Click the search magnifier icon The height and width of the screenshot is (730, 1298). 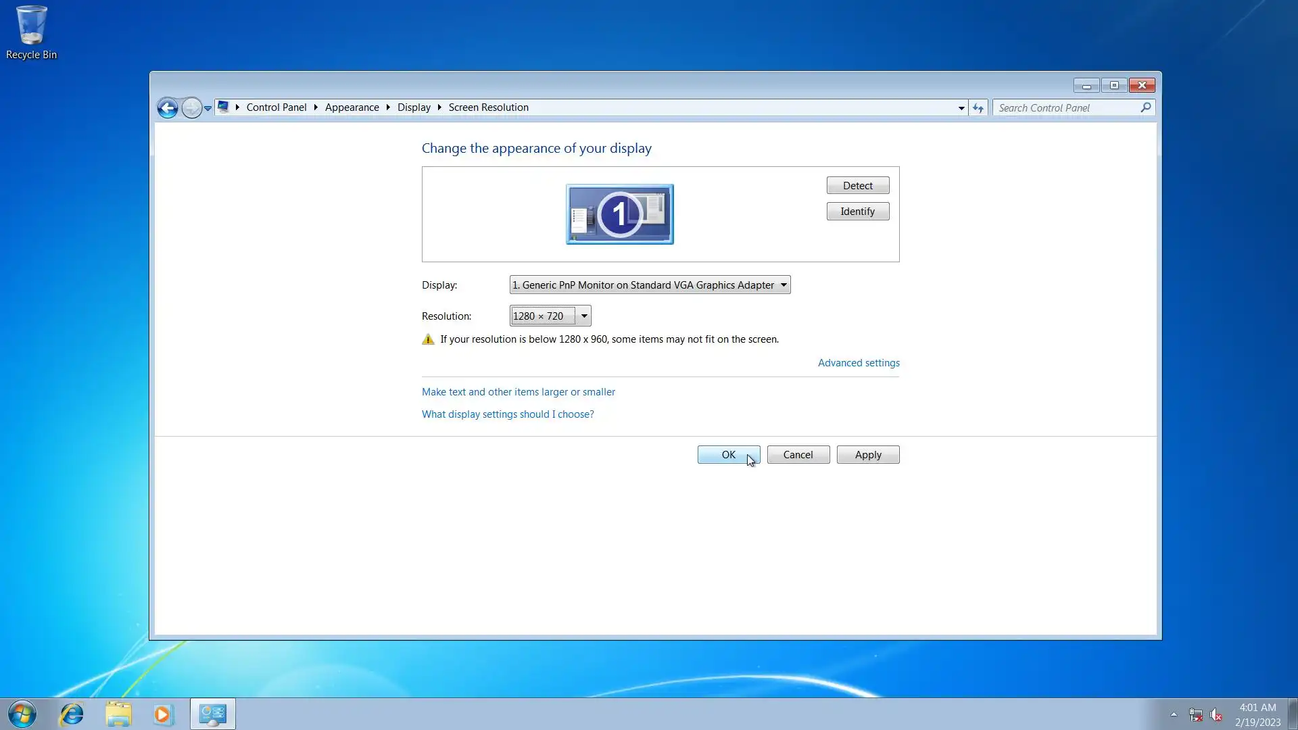click(1146, 107)
